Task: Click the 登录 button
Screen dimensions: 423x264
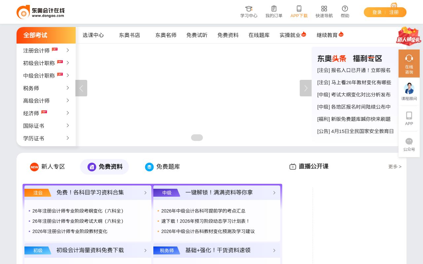Action: [x=377, y=12]
